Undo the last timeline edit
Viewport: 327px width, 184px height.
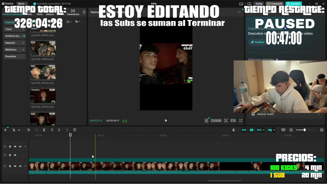(29, 130)
